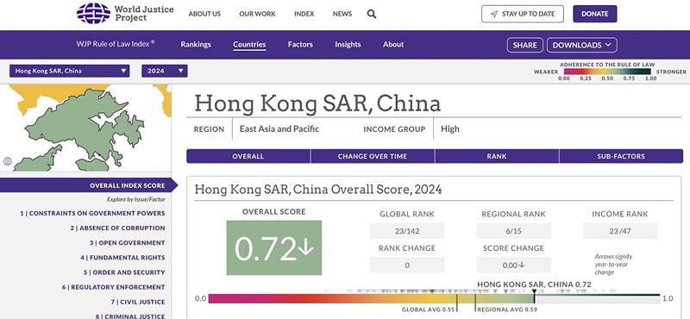690x319 pixels.
Task: Click the Global Avg 0.55 label
Action: 428,310
